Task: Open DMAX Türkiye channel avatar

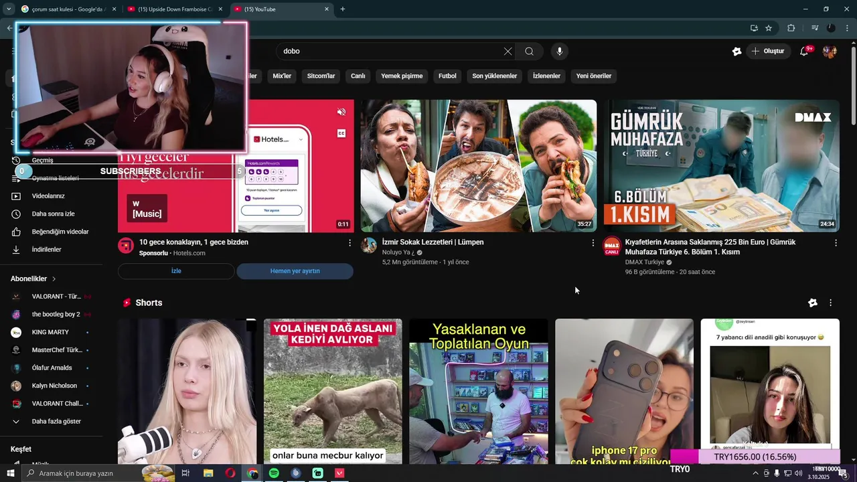Action: (x=611, y=246)
